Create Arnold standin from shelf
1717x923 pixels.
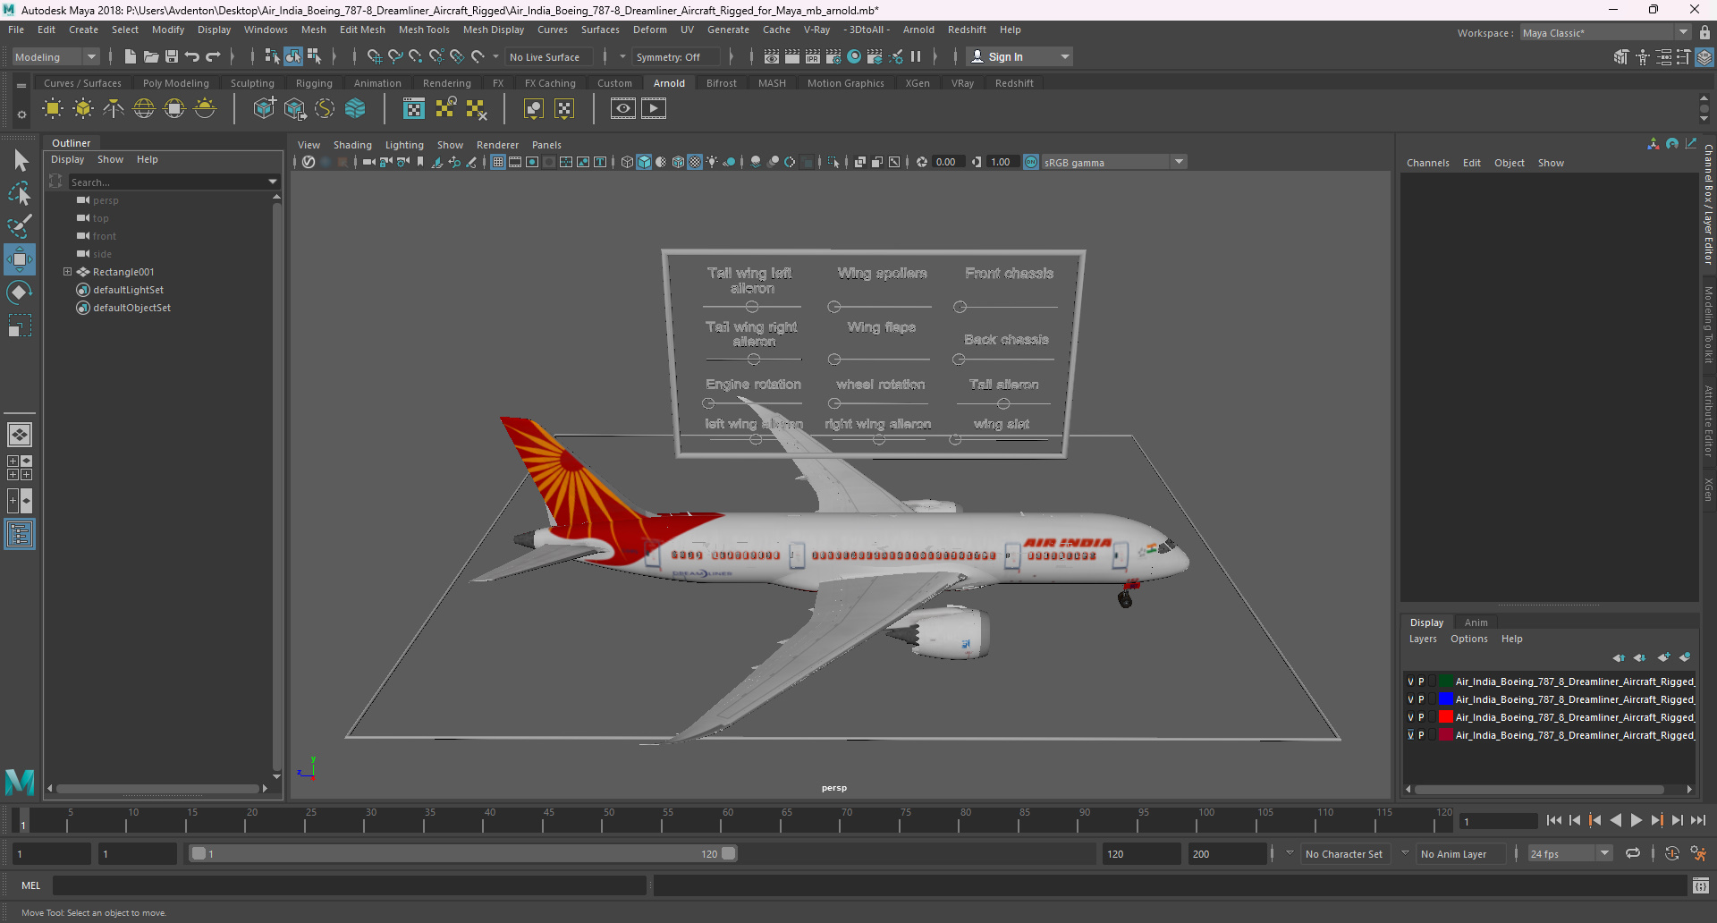[x=264, y=109]
